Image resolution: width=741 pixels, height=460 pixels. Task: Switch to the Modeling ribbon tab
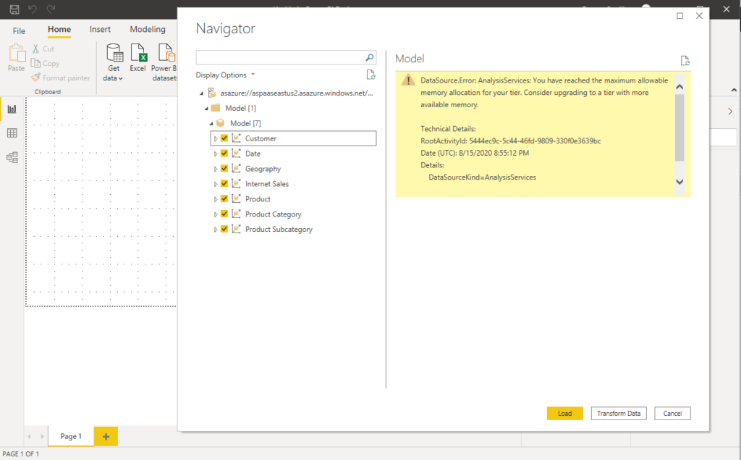coord(148,29)
